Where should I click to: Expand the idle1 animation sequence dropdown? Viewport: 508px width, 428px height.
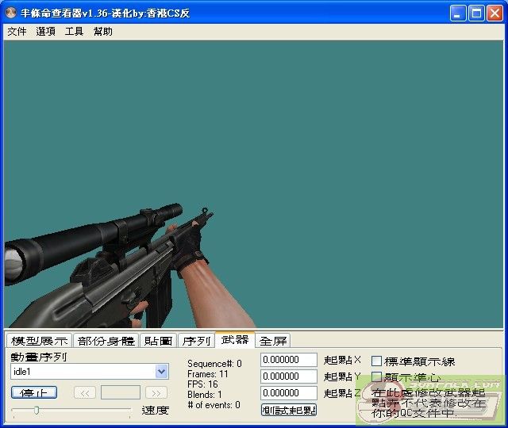162,371
